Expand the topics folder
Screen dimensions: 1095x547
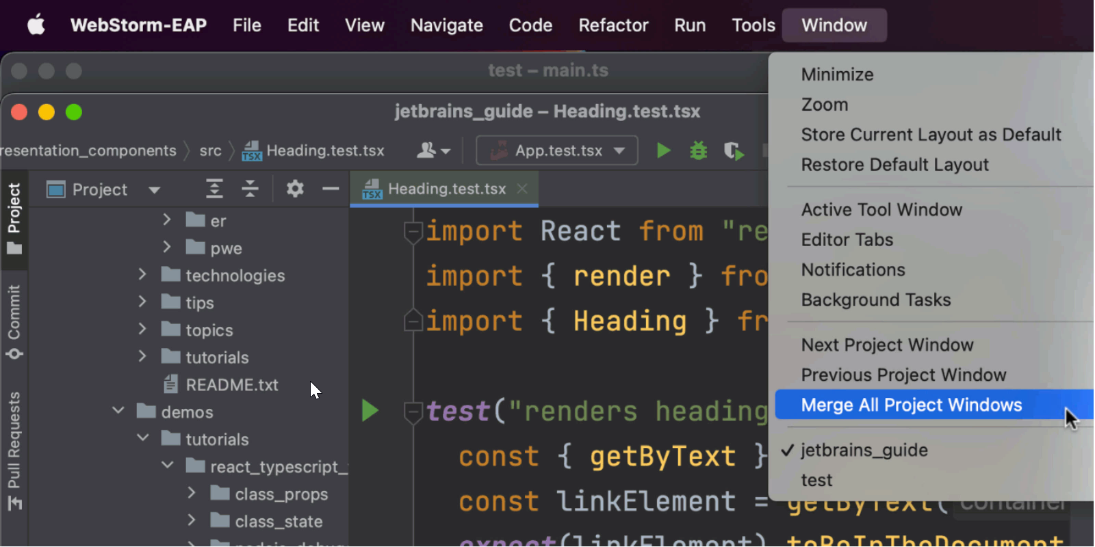click(142, 330)
